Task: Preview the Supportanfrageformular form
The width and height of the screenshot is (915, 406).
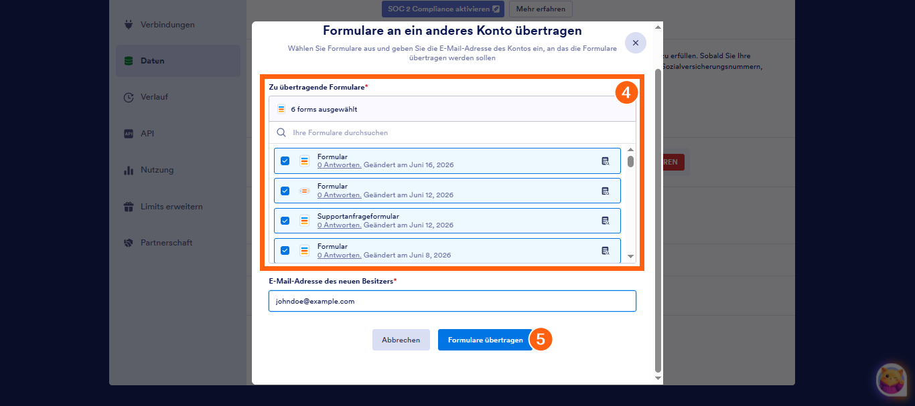Action: pyautogui.click(x=606, y=221)
